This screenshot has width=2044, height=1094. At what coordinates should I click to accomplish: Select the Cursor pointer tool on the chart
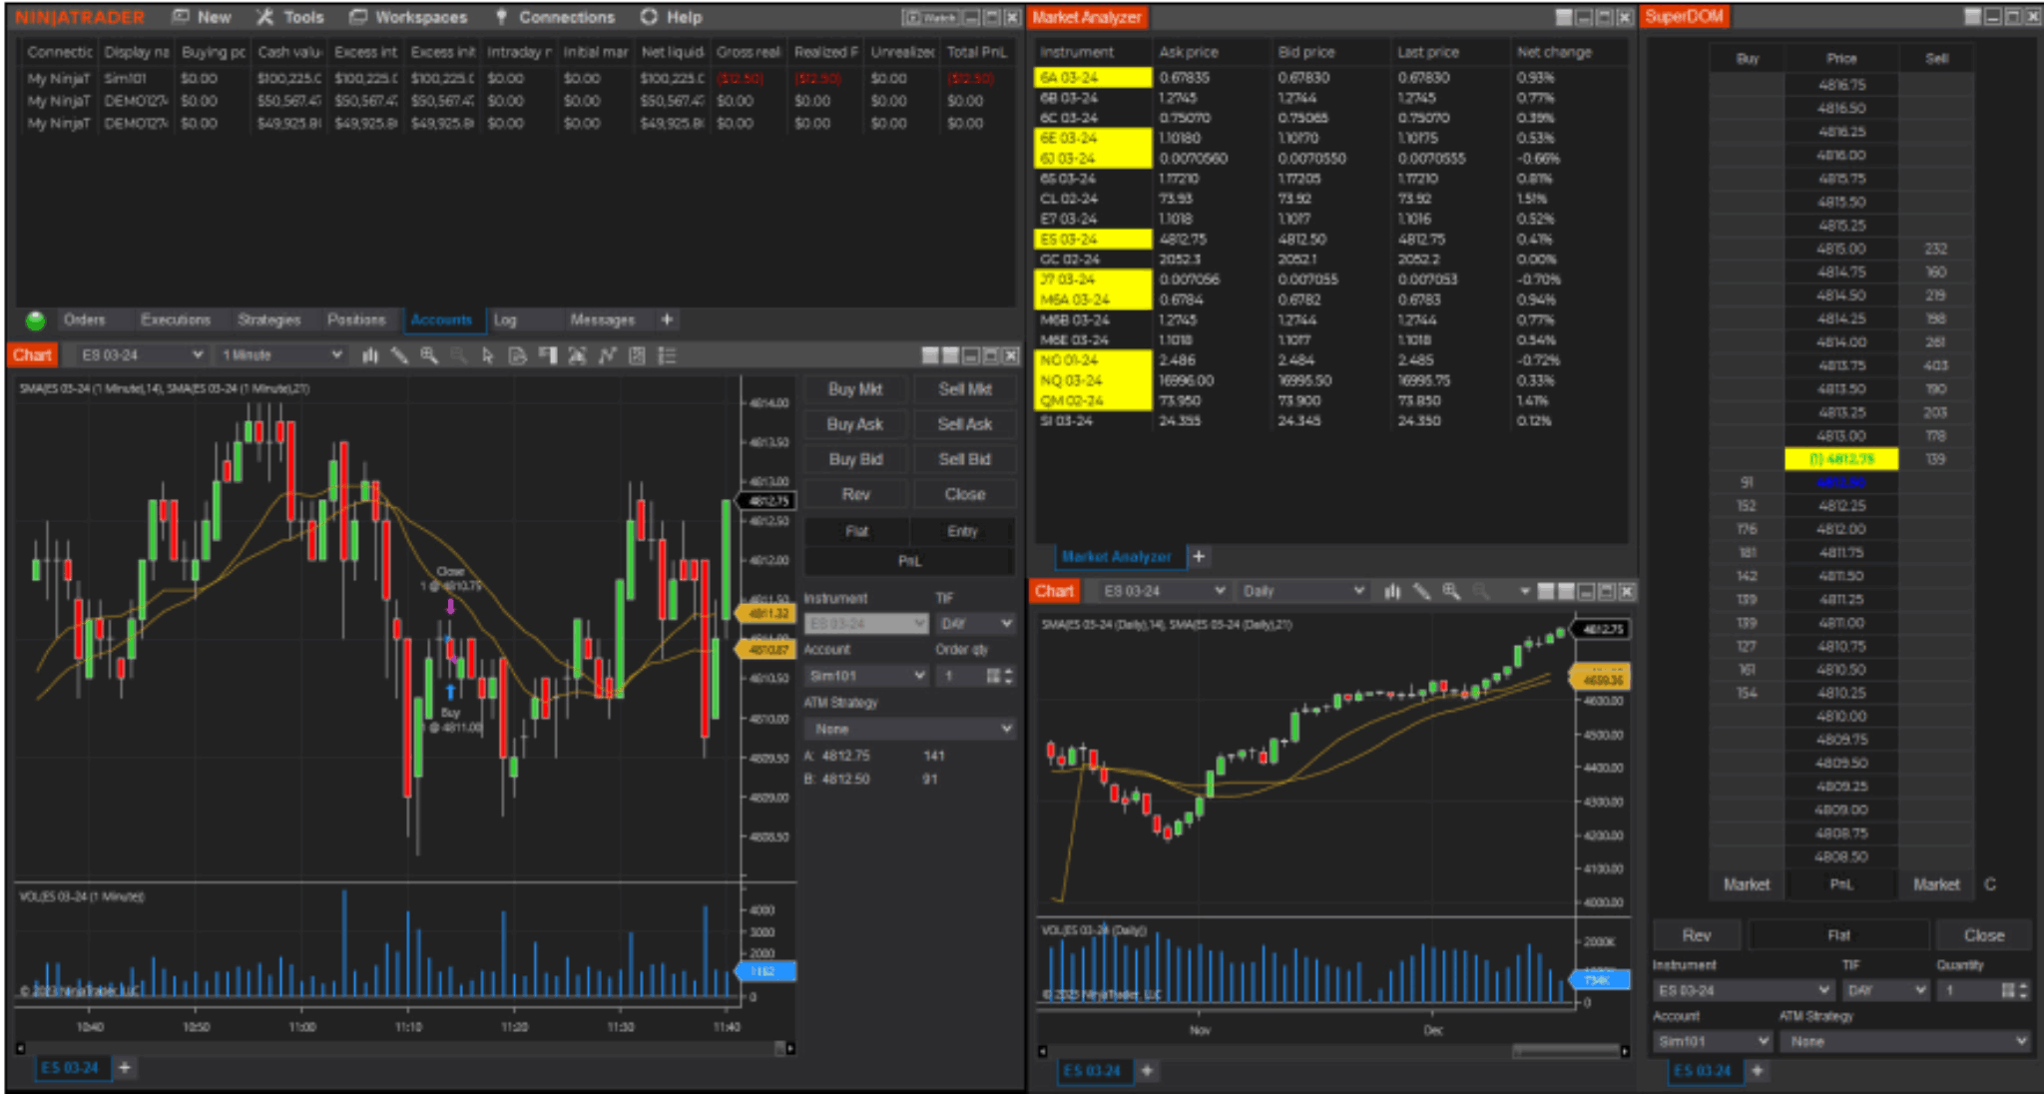pos(488,356)
